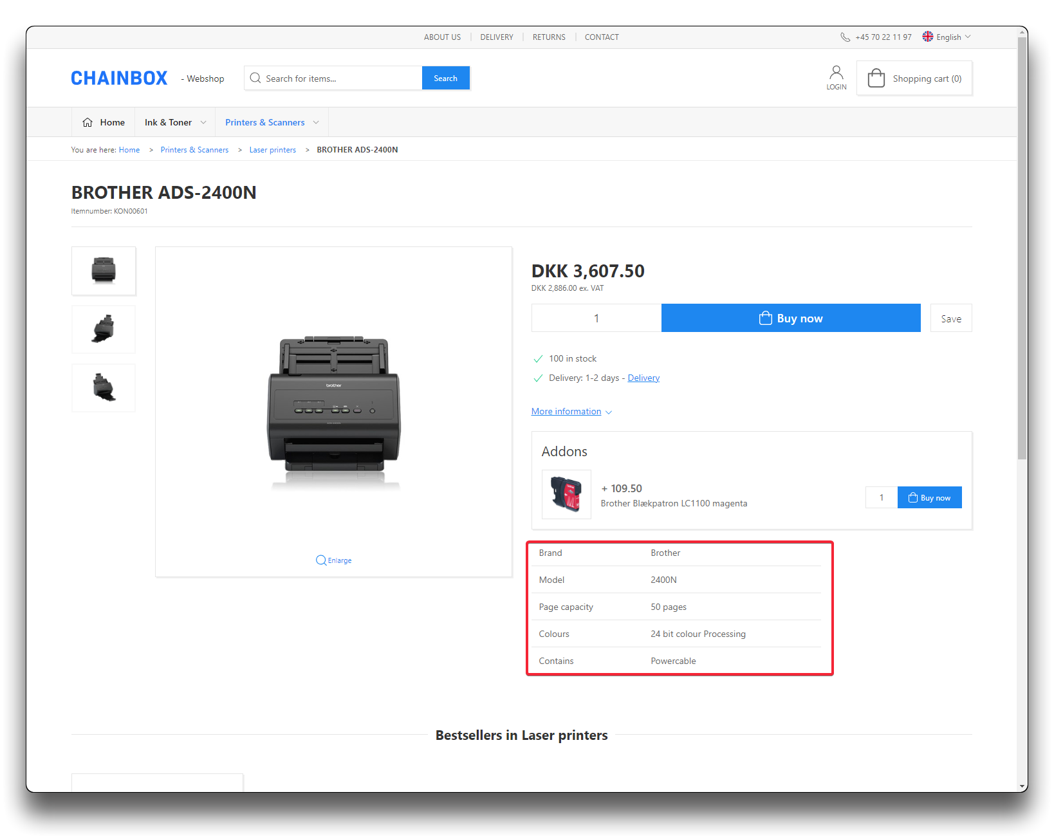Screen dimensions: 1054x839
Task: Open the Shopping cart bag icon
Action: 876,78
